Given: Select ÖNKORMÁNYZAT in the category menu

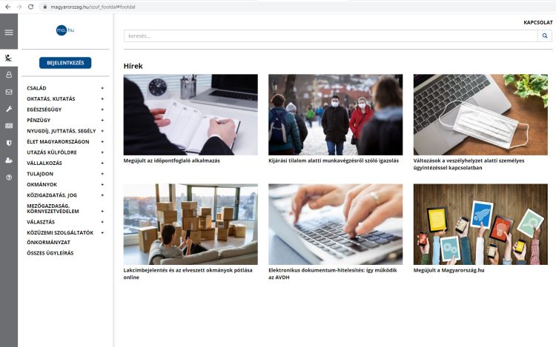Looking at the screenshot, I should [x=48, y=242].
